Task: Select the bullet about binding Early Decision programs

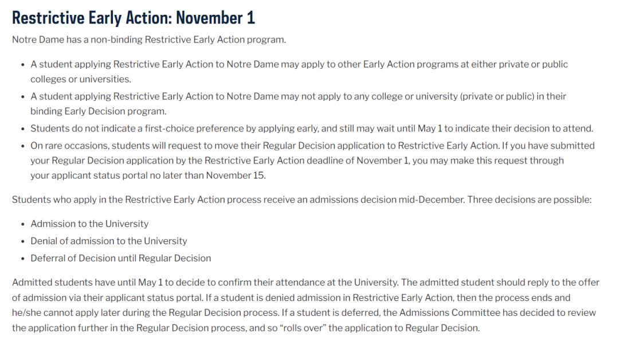Action: pyautogui.click(x=298, y=96)
